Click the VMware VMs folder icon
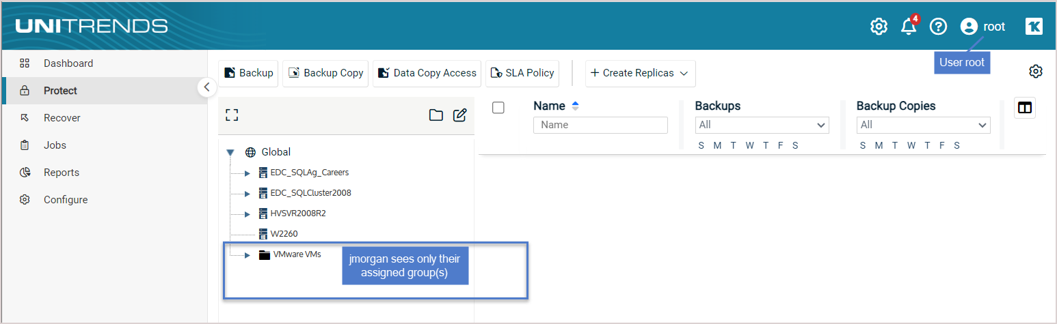 click(x=265, y=254)
